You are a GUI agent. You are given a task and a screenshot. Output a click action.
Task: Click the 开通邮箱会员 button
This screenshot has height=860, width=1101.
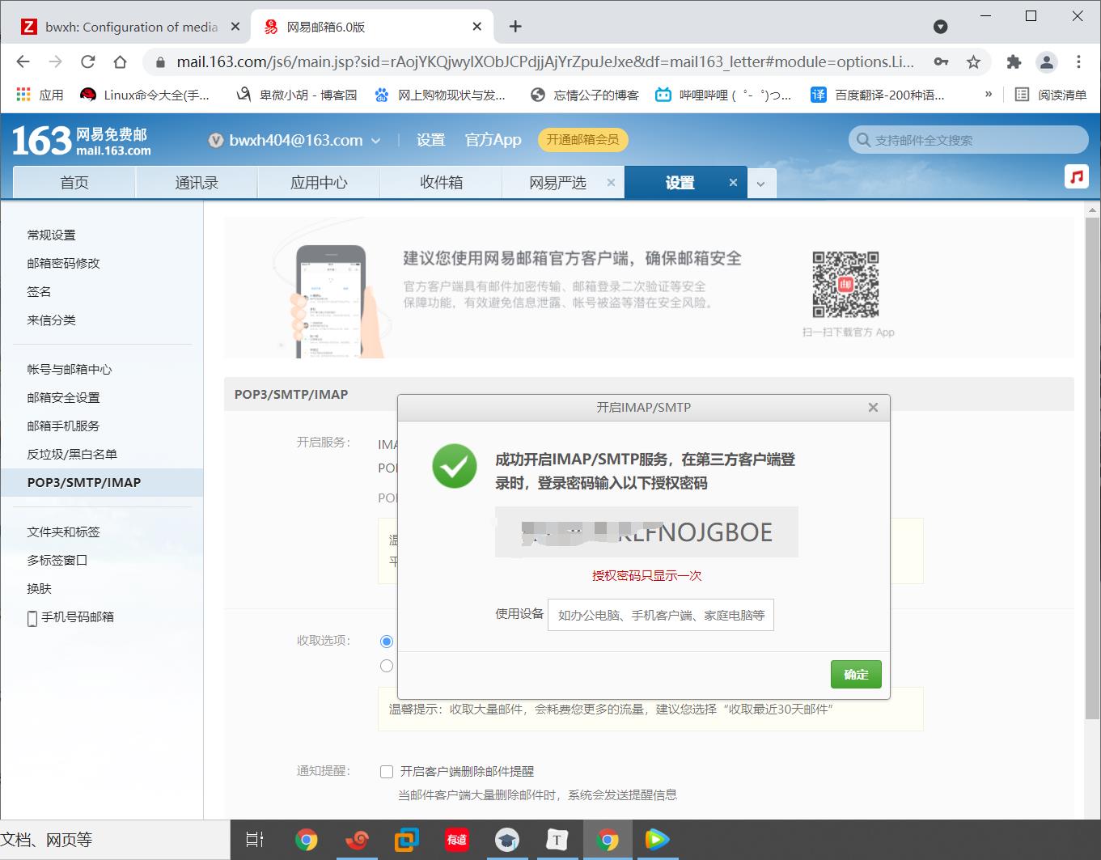582,140
